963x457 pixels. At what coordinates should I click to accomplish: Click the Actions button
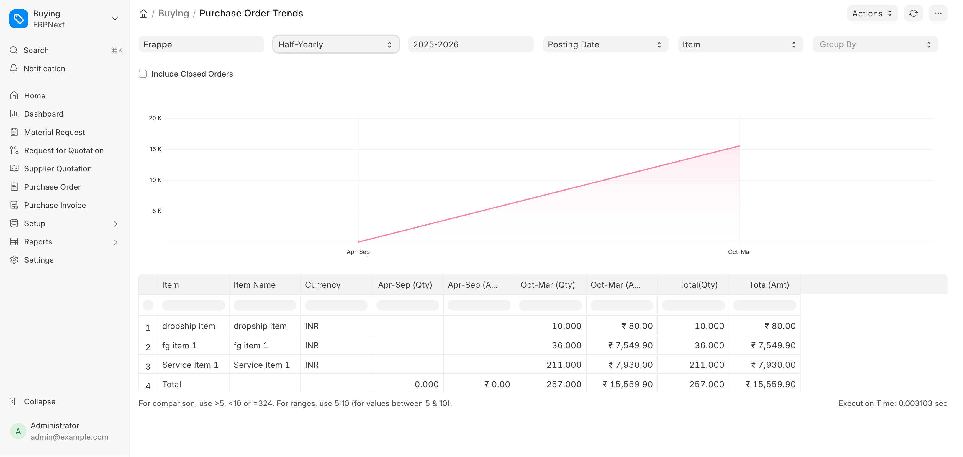(872, 14)
